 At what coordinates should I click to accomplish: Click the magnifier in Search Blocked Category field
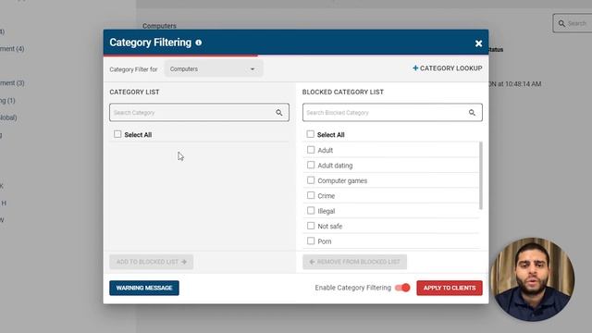(472, 113)
